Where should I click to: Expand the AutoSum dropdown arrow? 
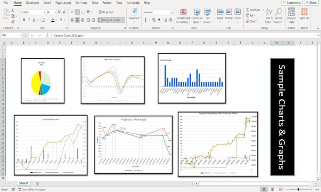click(x=263, y=10)
